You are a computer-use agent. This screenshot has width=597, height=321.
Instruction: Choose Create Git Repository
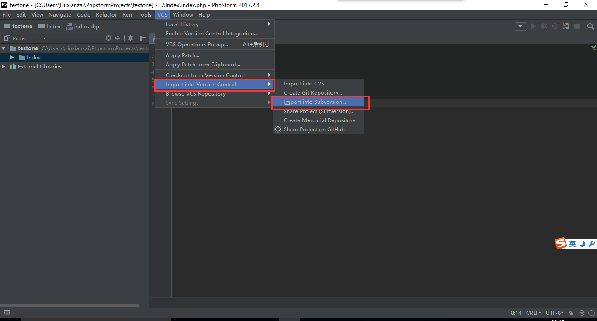(x=318, y=93)
